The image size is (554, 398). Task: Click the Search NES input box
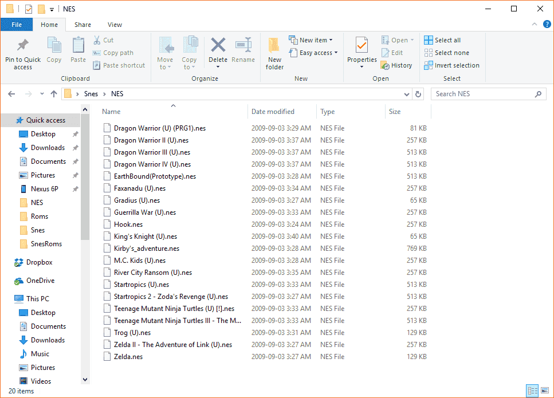489,94
